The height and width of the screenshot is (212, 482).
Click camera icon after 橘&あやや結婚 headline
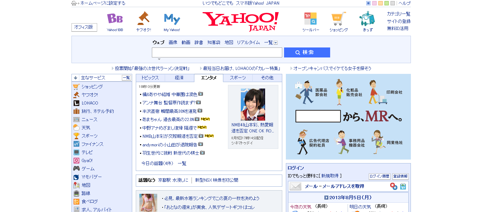201,94
